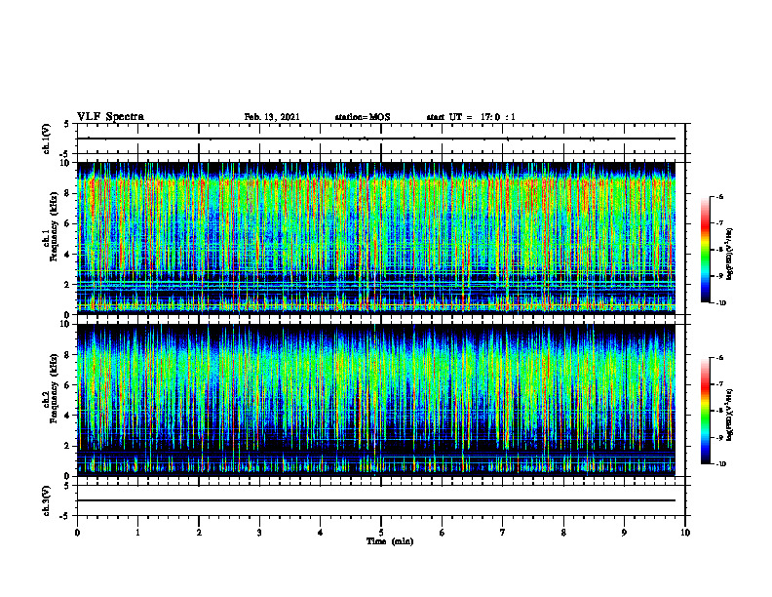Select the date label "Feb. 13, 2021"
Viewport: 772px width, 597px height.
[272, 117]
